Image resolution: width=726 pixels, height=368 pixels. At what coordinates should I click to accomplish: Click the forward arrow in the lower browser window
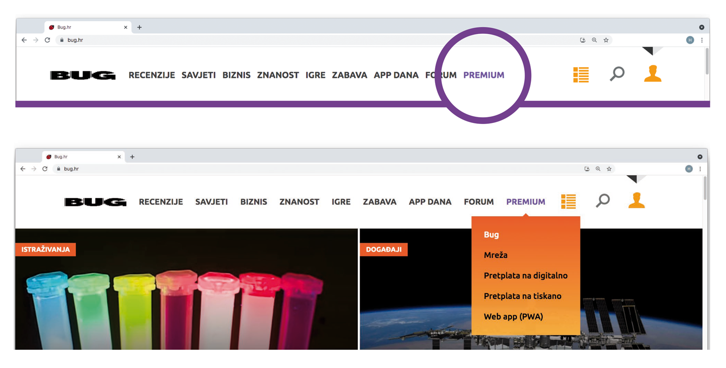[x=34, y=169]
